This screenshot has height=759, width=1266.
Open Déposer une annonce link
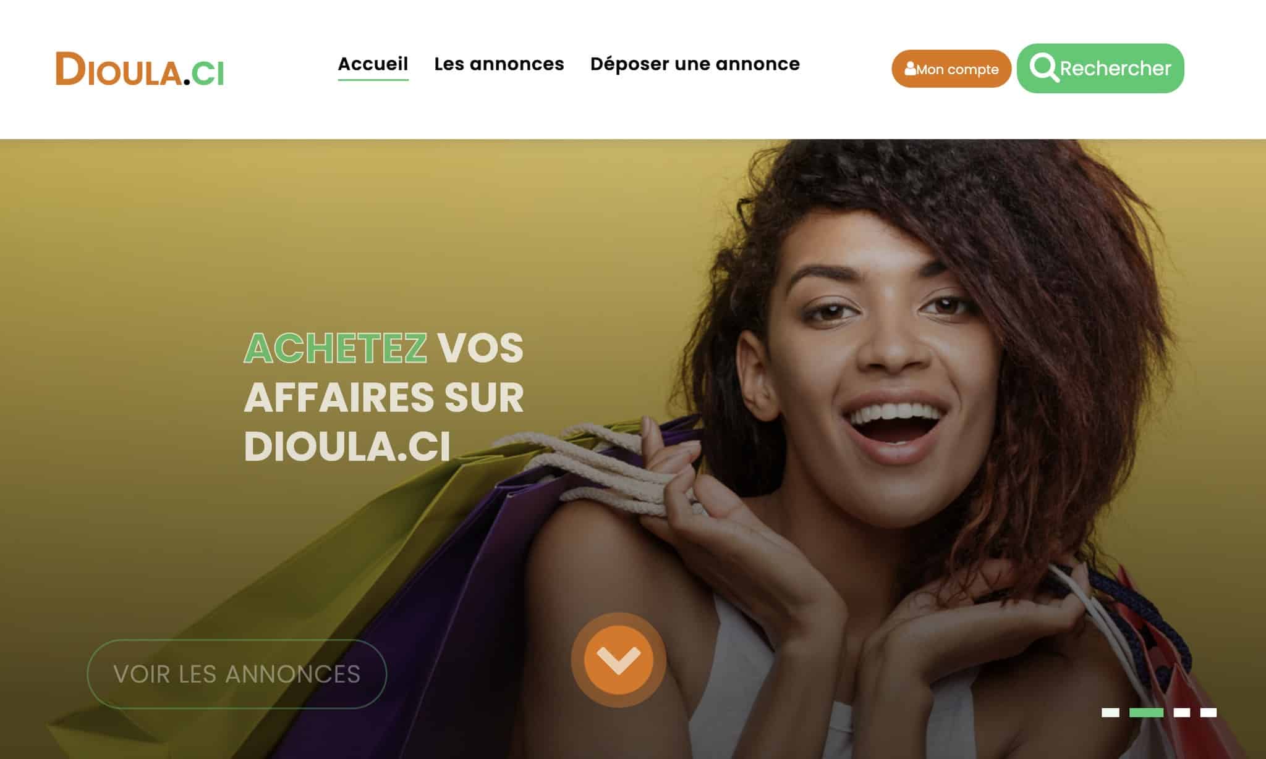[x=695, y=64]
